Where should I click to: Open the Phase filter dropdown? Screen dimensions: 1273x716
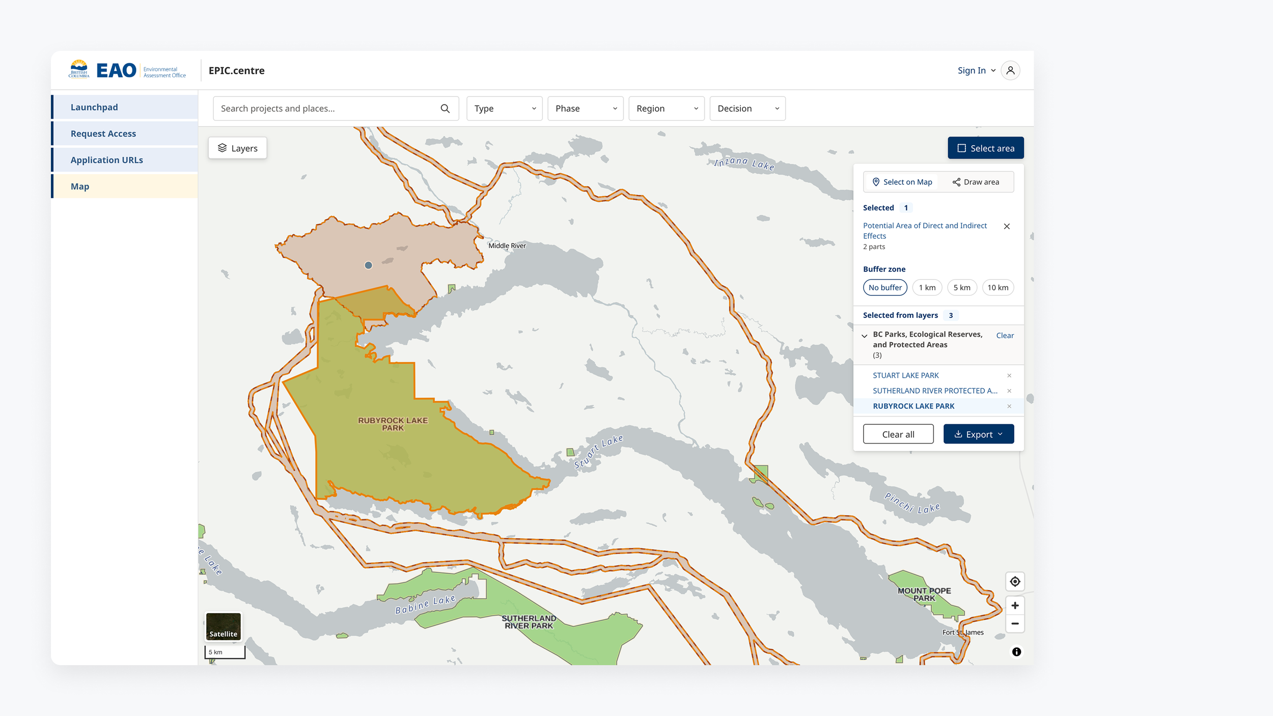[x=586, y=108]
